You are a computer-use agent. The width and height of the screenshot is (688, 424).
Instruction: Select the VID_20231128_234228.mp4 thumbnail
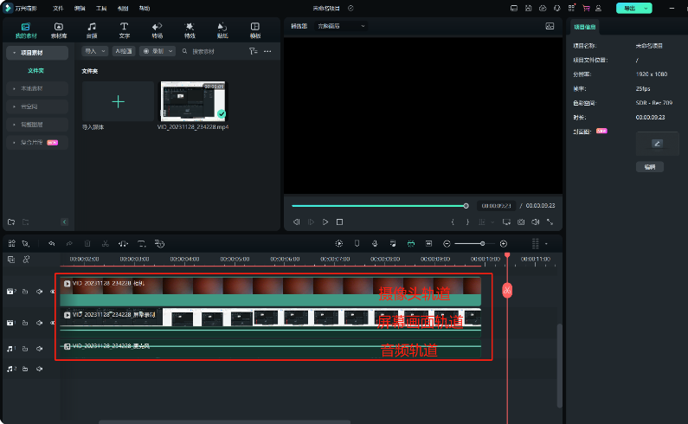click(192, 101)
